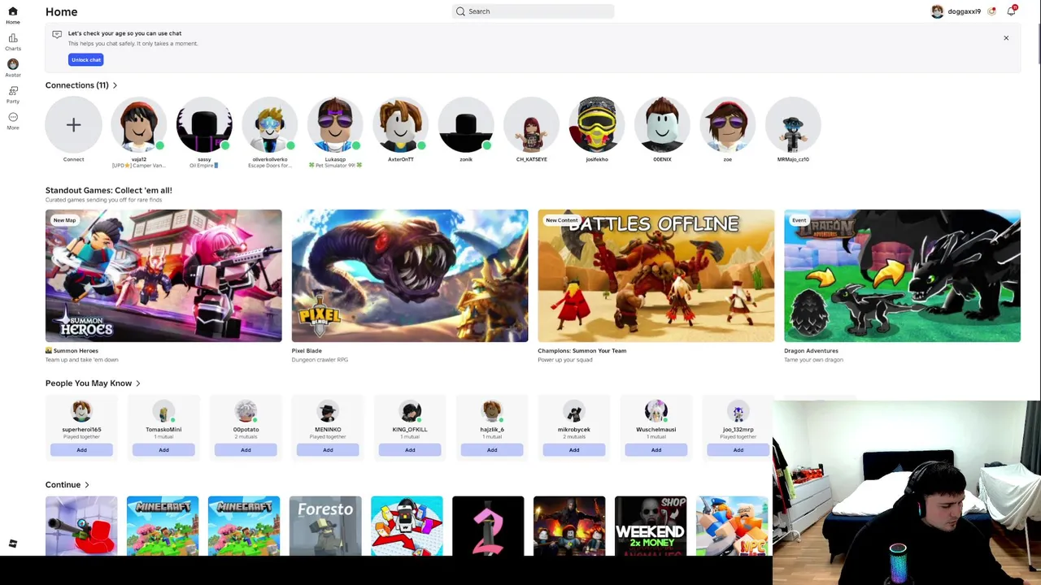Add mikrobycek as a connection
Screen dimensions: 1041x585
pos(574,450)
